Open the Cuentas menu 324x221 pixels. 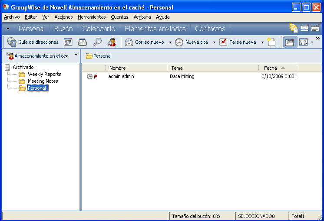pos(119,17)
